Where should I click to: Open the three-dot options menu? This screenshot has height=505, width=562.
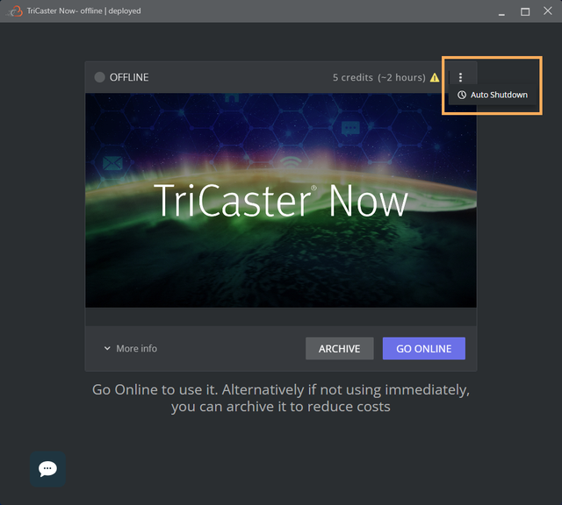point(460,77)
